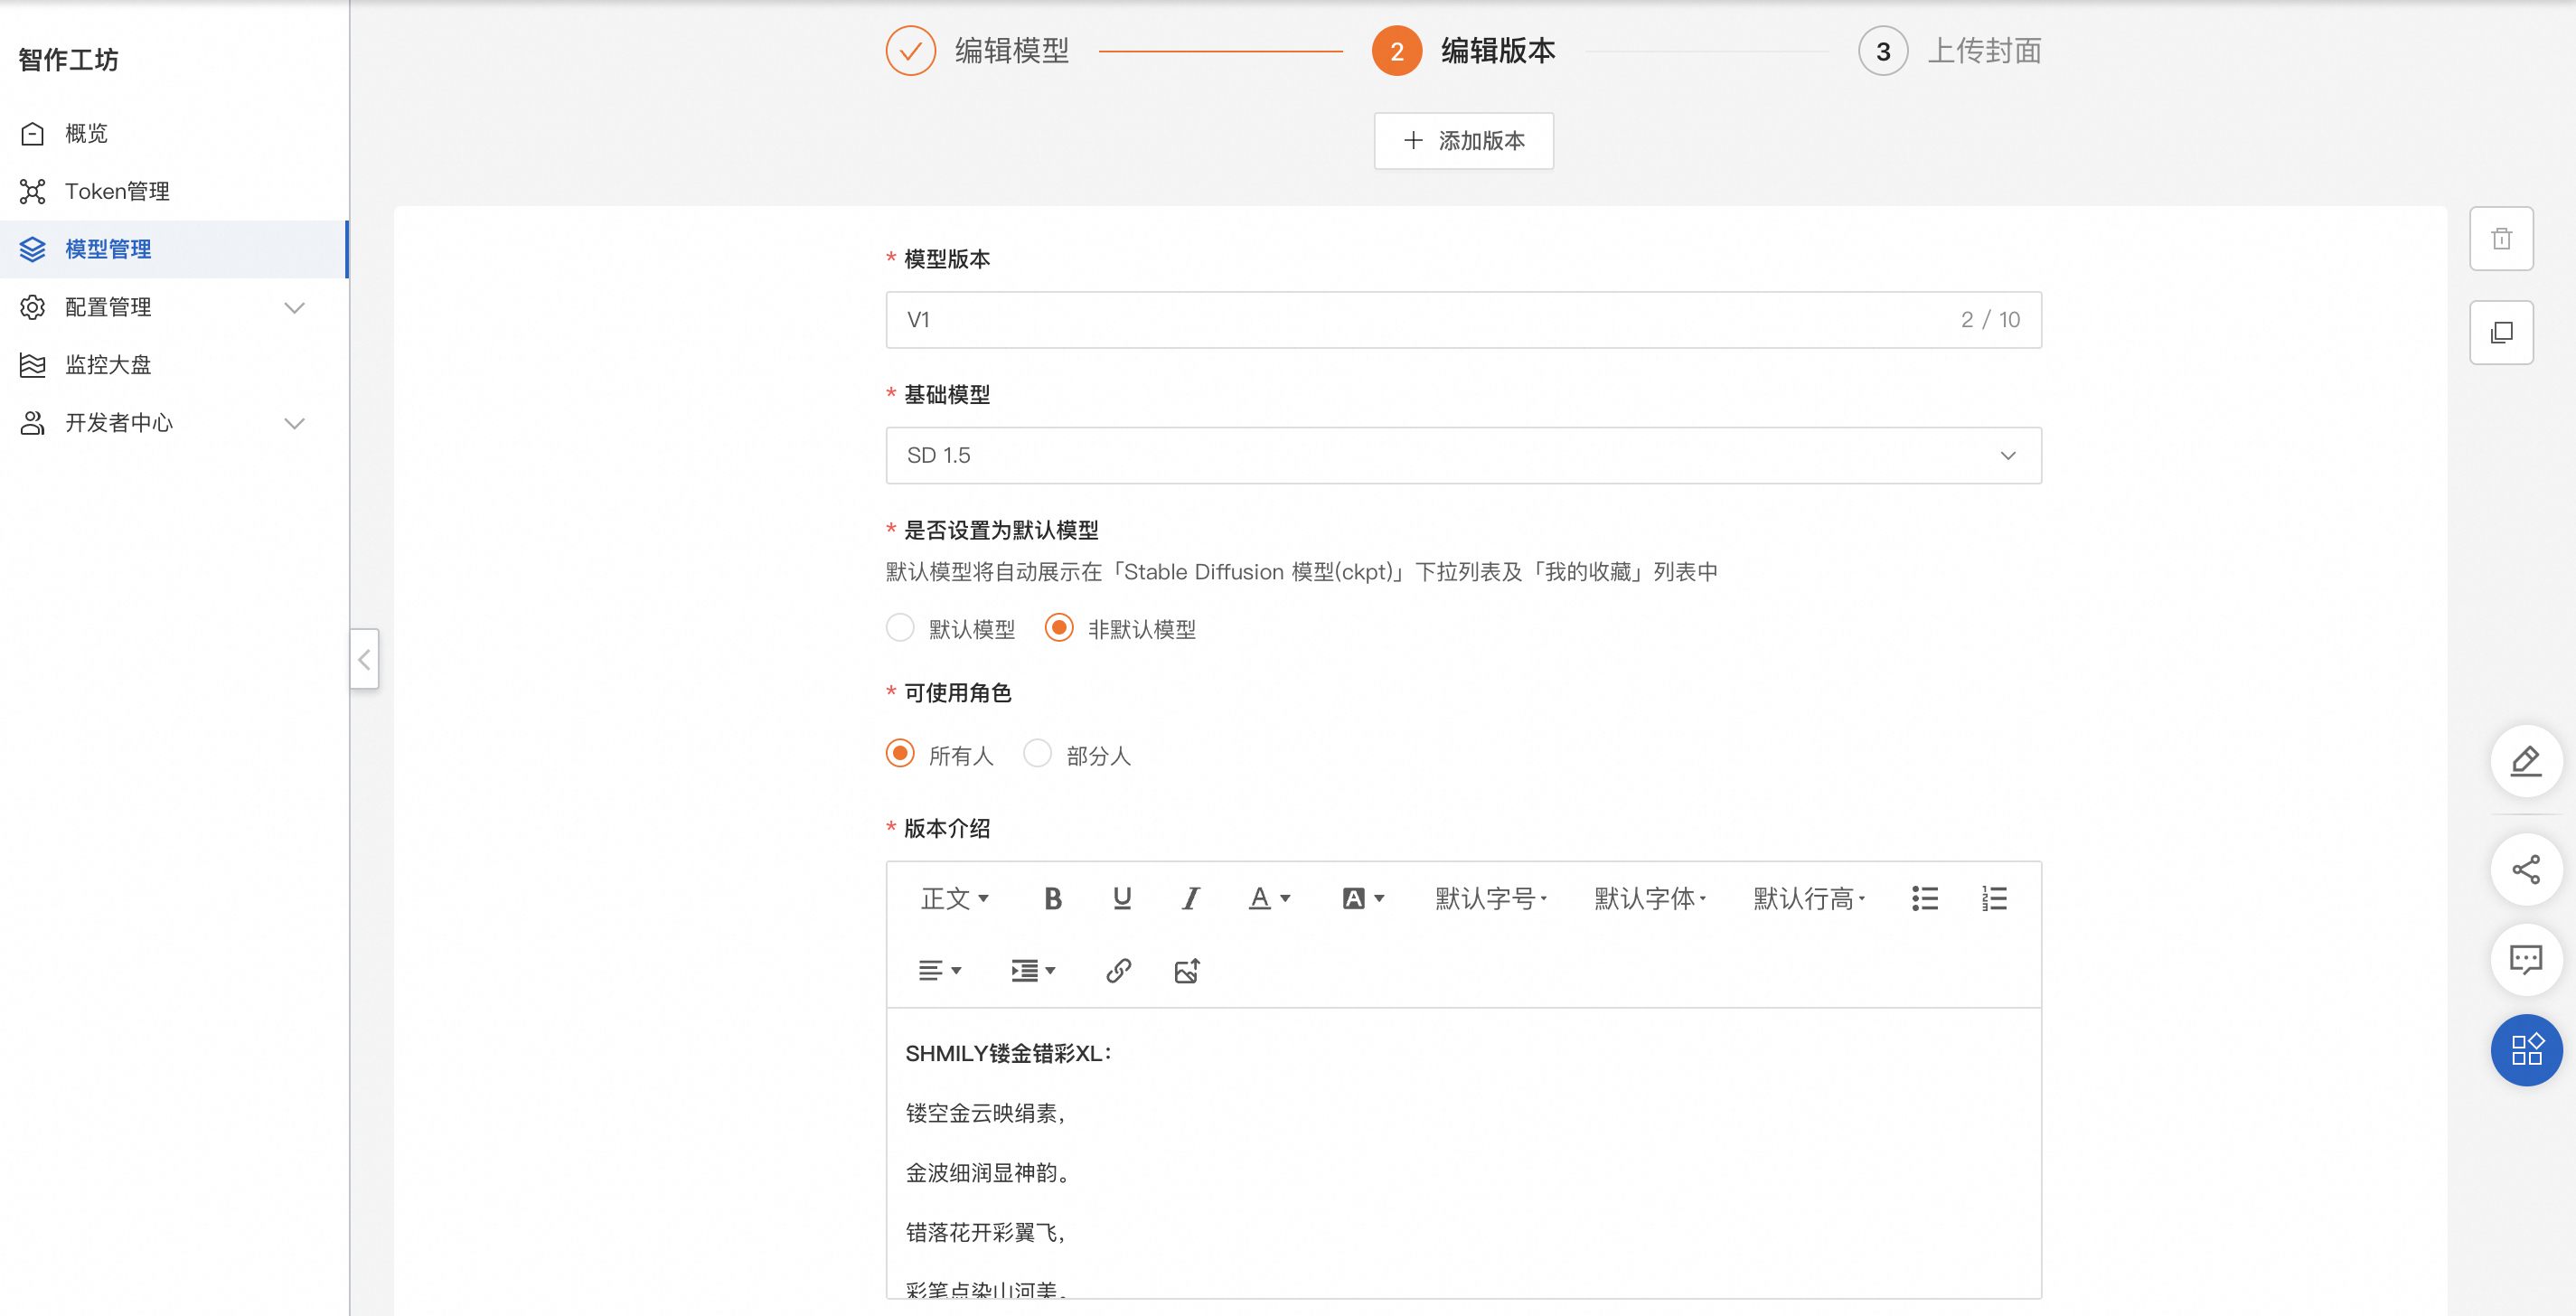Image resolution: width=2576 pixels, height=1316 pixels.
Task: Click the SHMILY镂金错彩XL heading line
Action: [1008, 1052]
